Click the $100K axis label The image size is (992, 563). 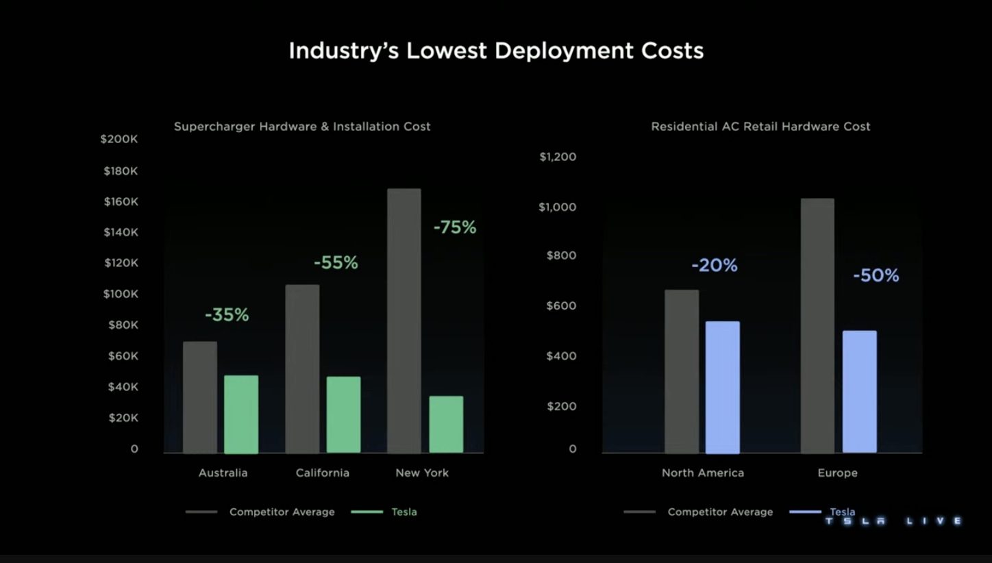point(121,294)
